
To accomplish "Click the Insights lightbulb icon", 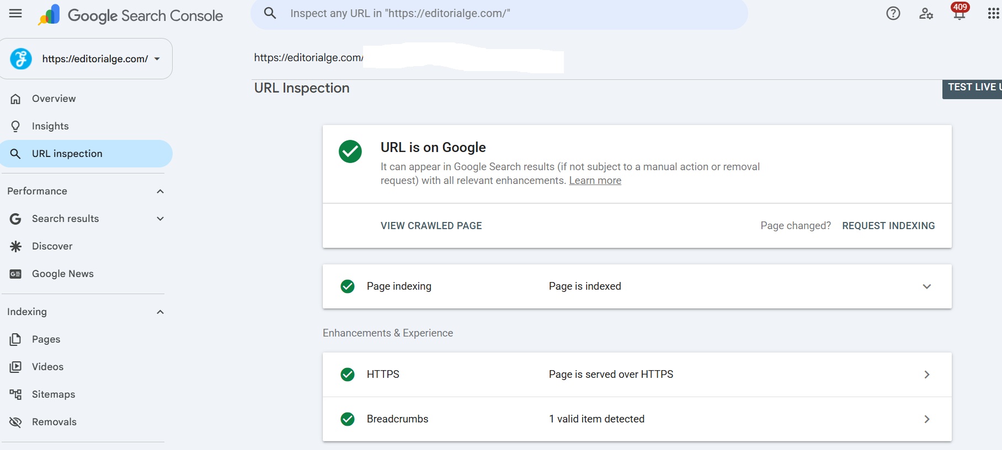I will 15,126.
